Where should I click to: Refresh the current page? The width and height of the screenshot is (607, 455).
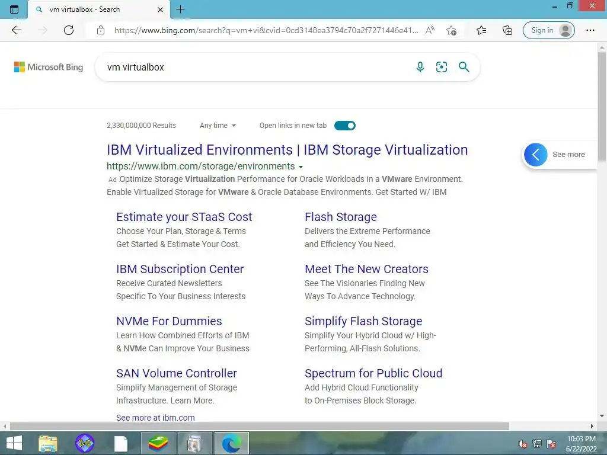pyautogui.click(x=69, y=30)
